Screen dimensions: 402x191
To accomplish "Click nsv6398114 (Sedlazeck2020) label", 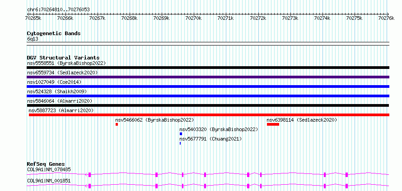I will coord(302,120).
